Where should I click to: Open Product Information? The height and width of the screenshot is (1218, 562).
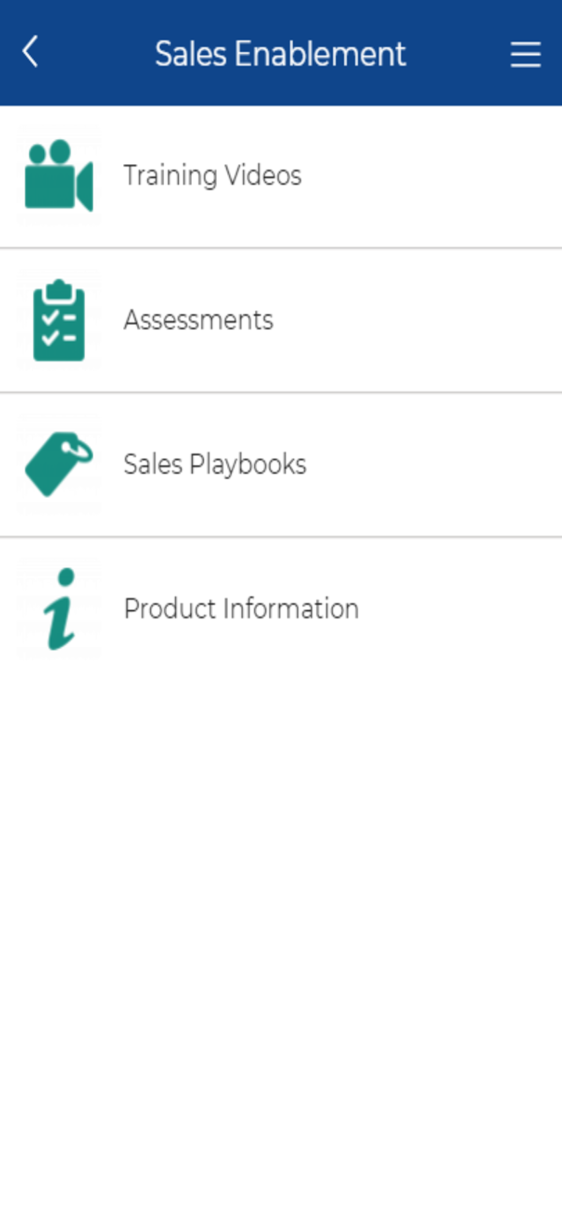pos(281,609)
